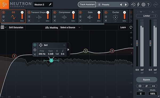Toggle the EQ module power button

3,12
